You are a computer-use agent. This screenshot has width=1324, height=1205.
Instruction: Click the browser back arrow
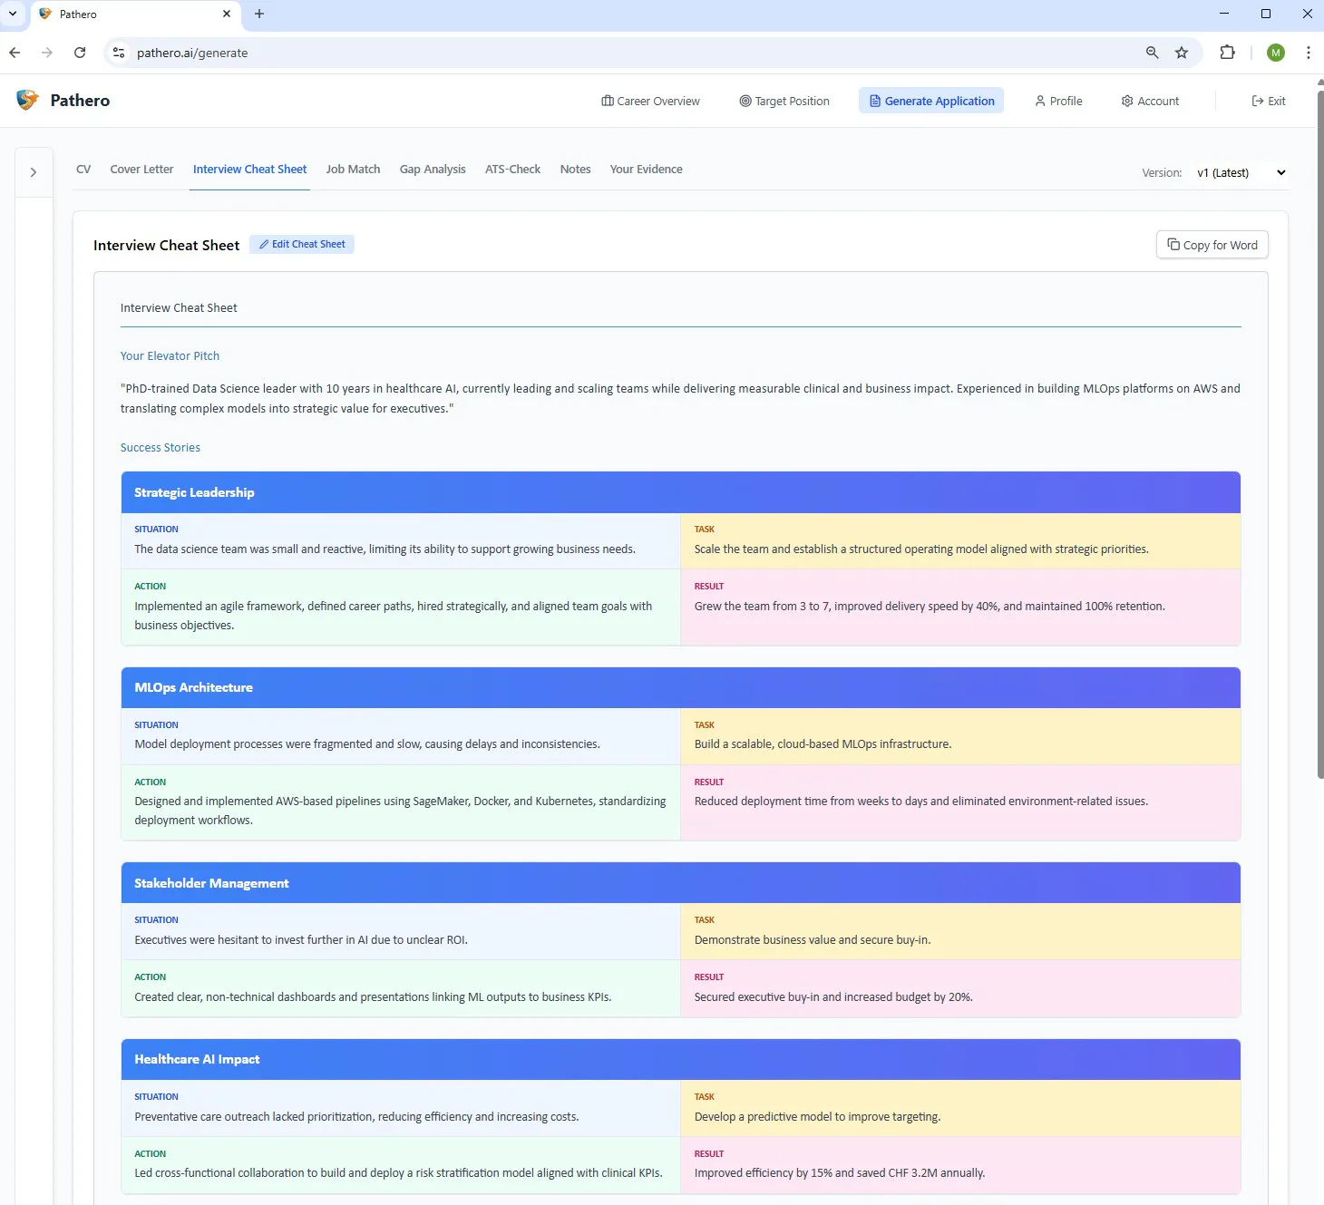[x=15, y=53]
